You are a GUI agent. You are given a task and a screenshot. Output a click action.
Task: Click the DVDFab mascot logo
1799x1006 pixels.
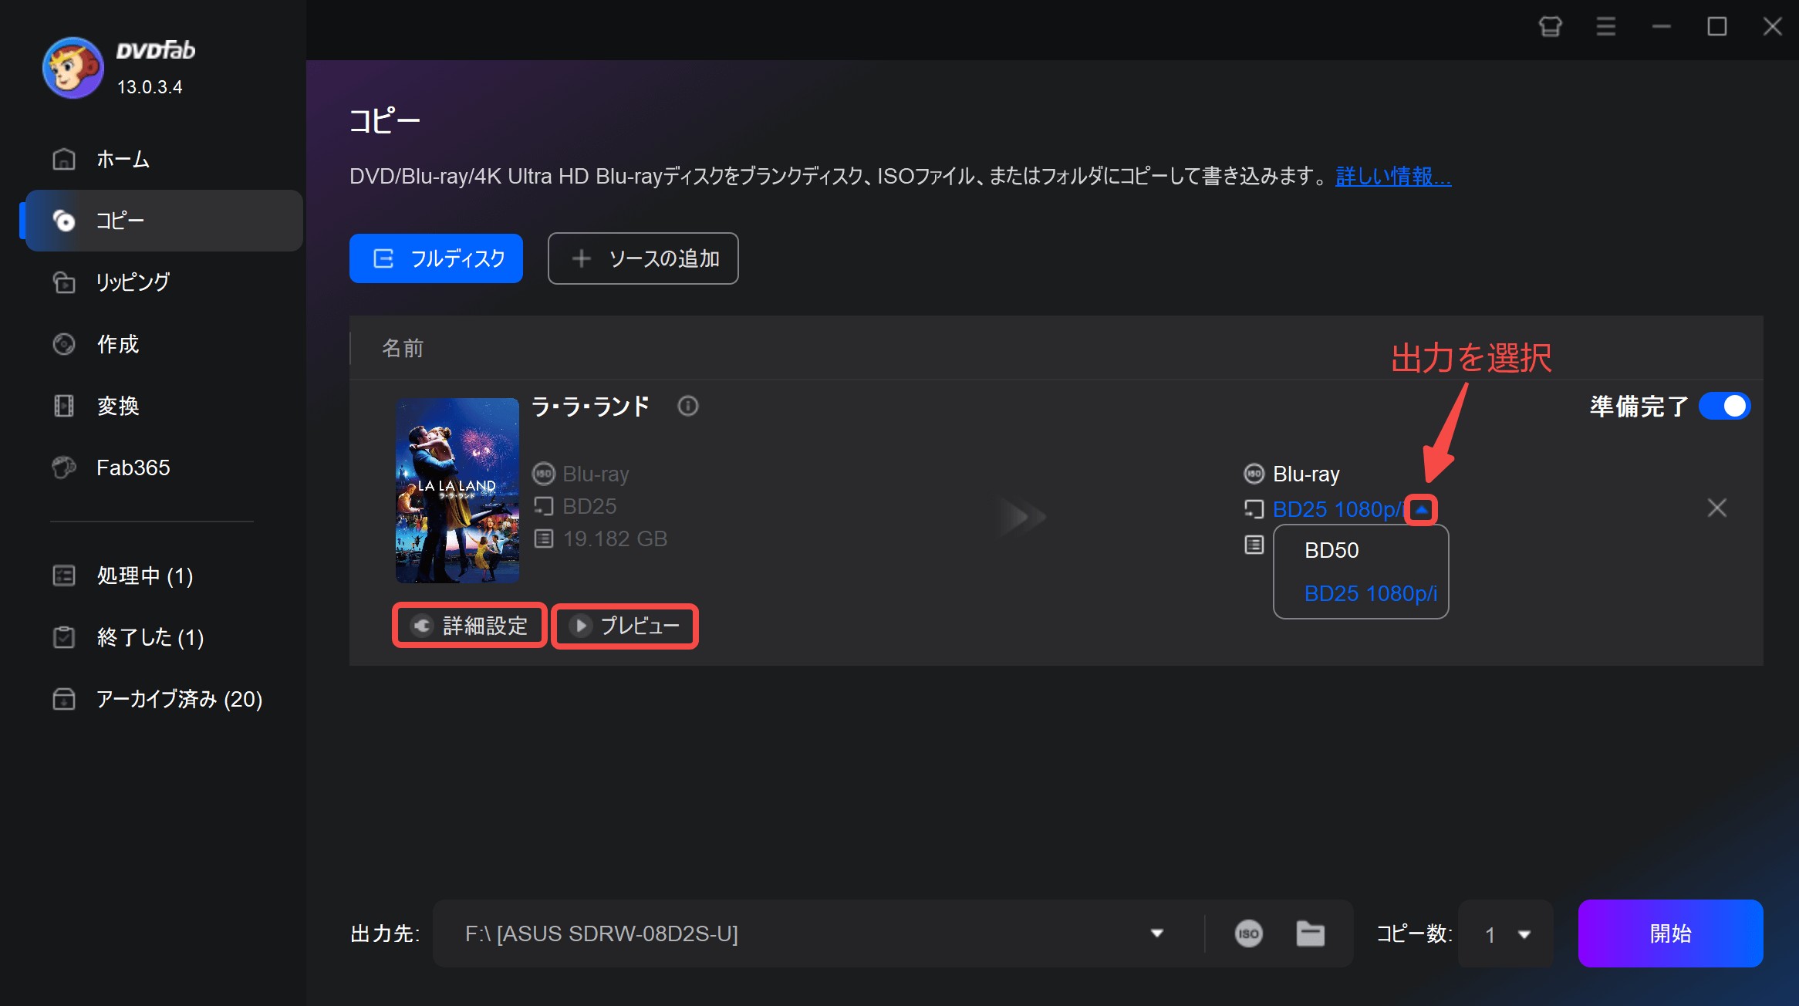(73, 68)
